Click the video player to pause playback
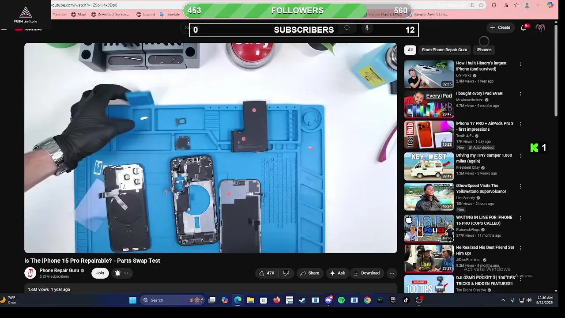Image resolution: width=565 pixels, height=318 pixels. tap(211, 148)
